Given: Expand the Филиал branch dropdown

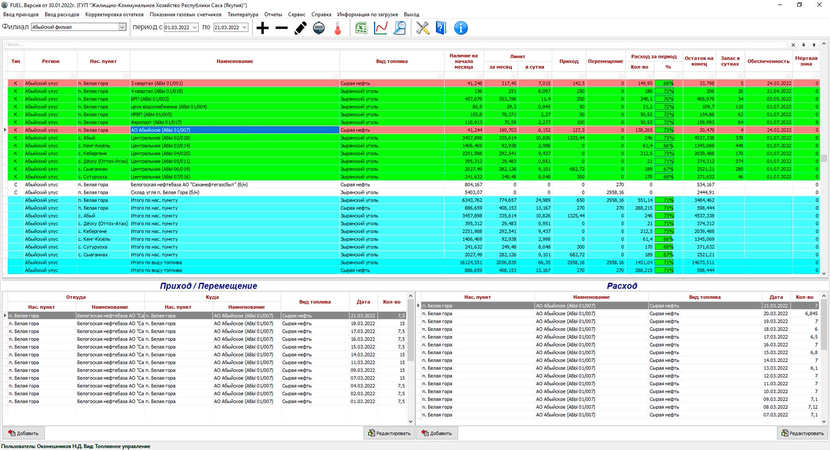Looking at the screenshot, I should point(122,27).
